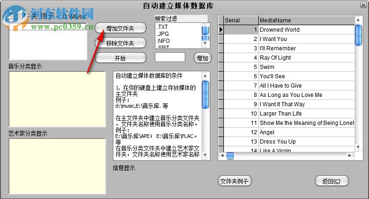Click the media table vertical scrollbar thumb
369x199 pixels.
click(x=358, y=35)
